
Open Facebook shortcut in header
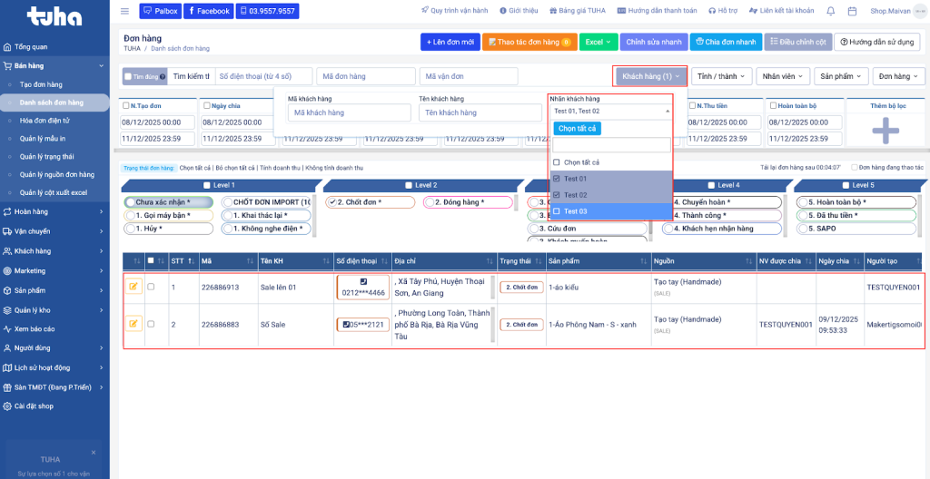coord(208,11)
